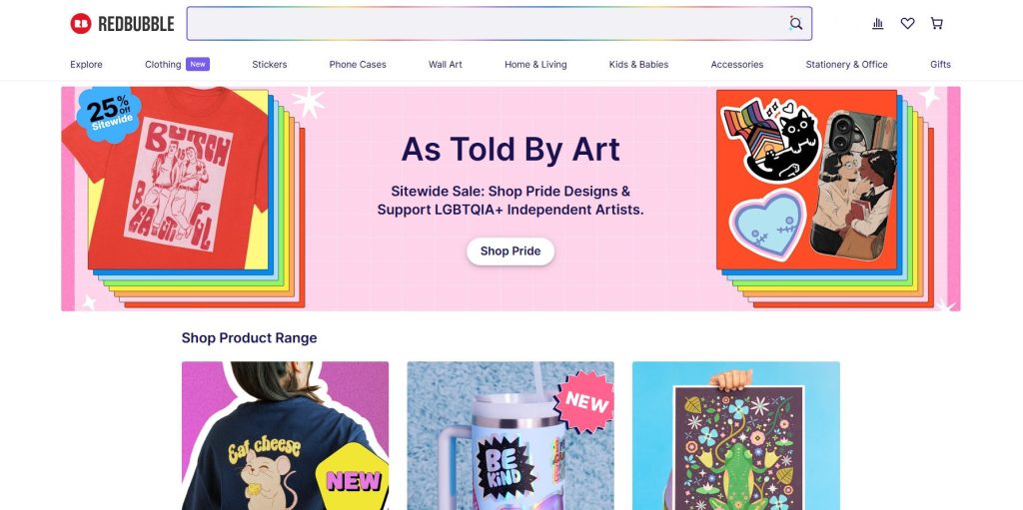Open the Accessories category

click(736, 65)
